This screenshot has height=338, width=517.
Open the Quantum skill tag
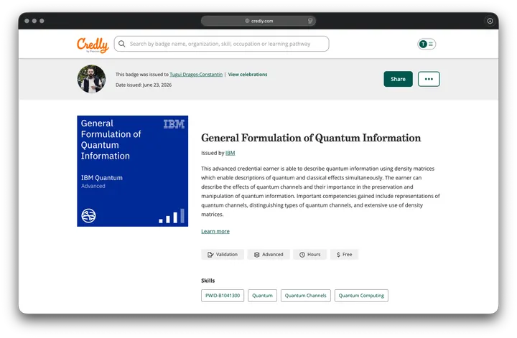coord(263,296)
